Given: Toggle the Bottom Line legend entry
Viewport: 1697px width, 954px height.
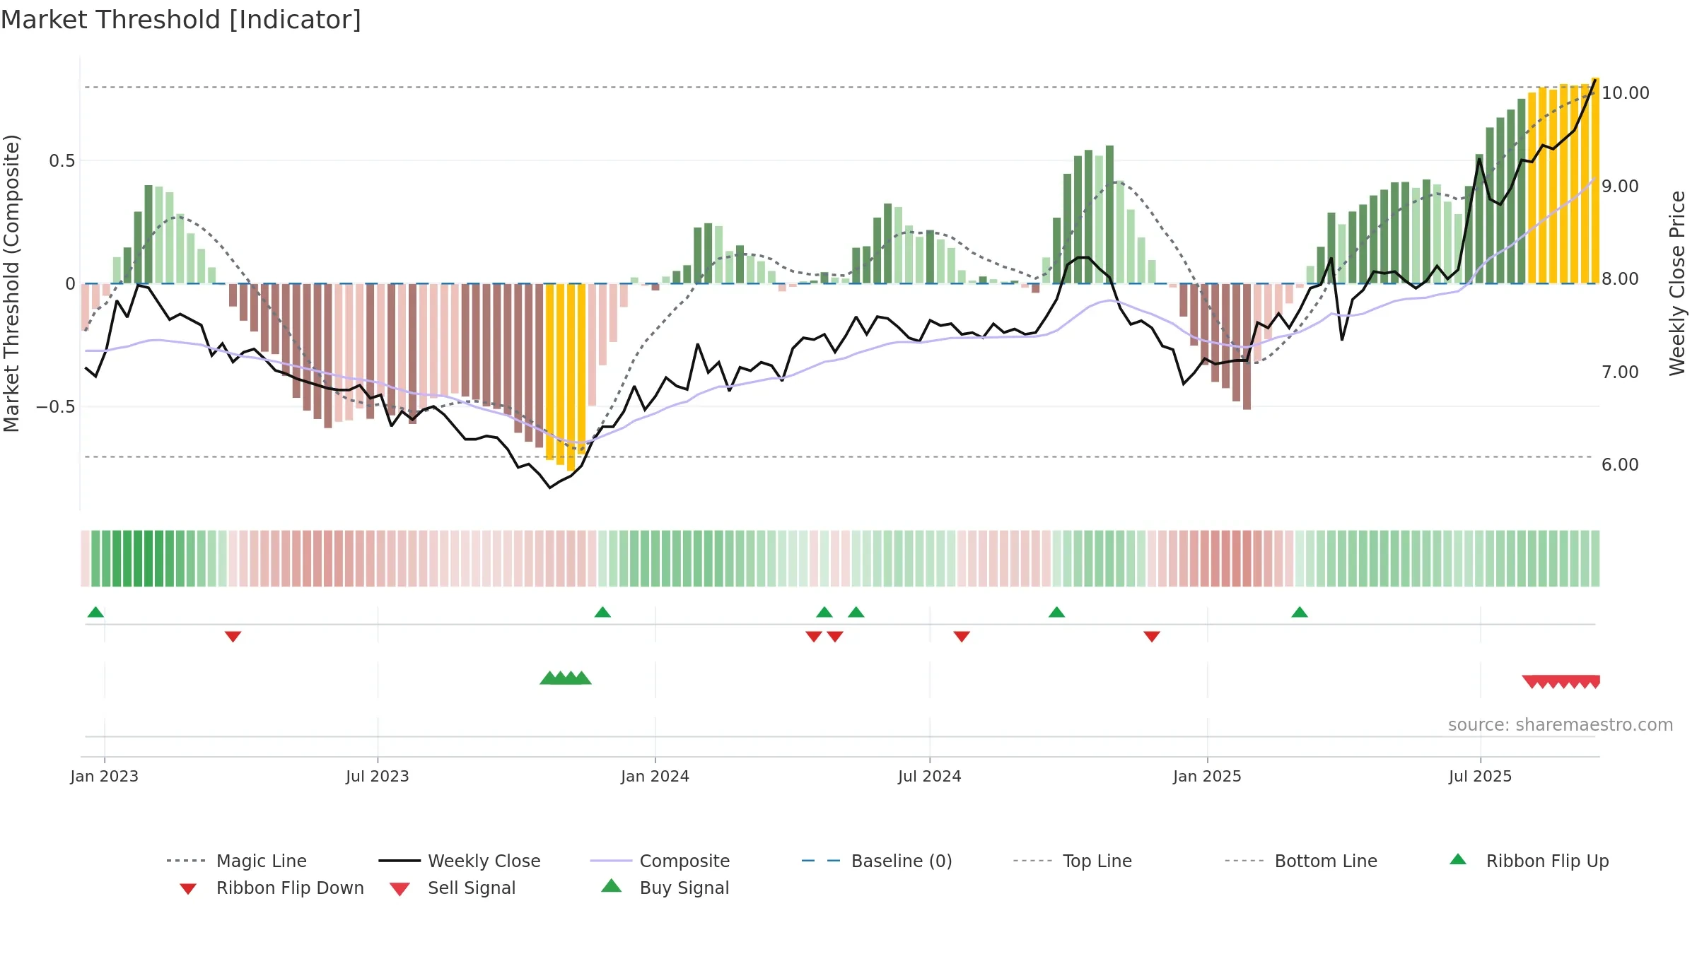Looking at the screenshot, I should pyautogui.click(x=1301, y=861).
